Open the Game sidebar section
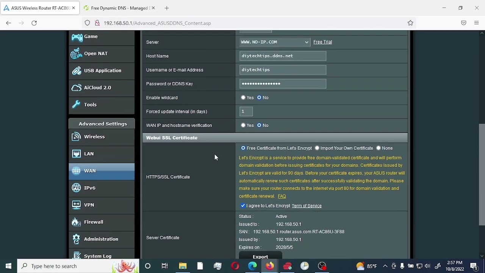Screen dimensions: 485x273 click(x=102, y=37)
